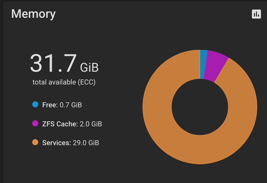Click the 0.7 GiB free value

coord(71,105)
